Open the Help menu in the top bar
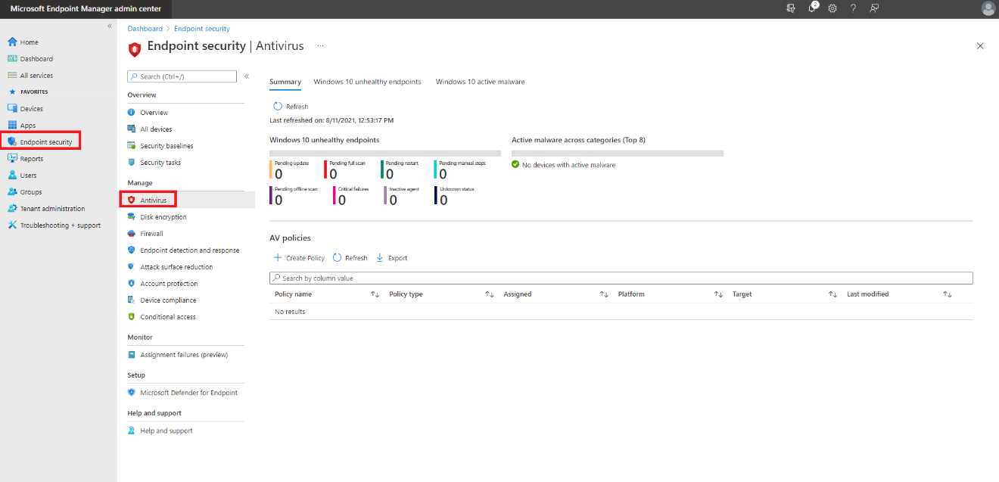This screenshot has height=482, width=999. click(x=854, y=8)
